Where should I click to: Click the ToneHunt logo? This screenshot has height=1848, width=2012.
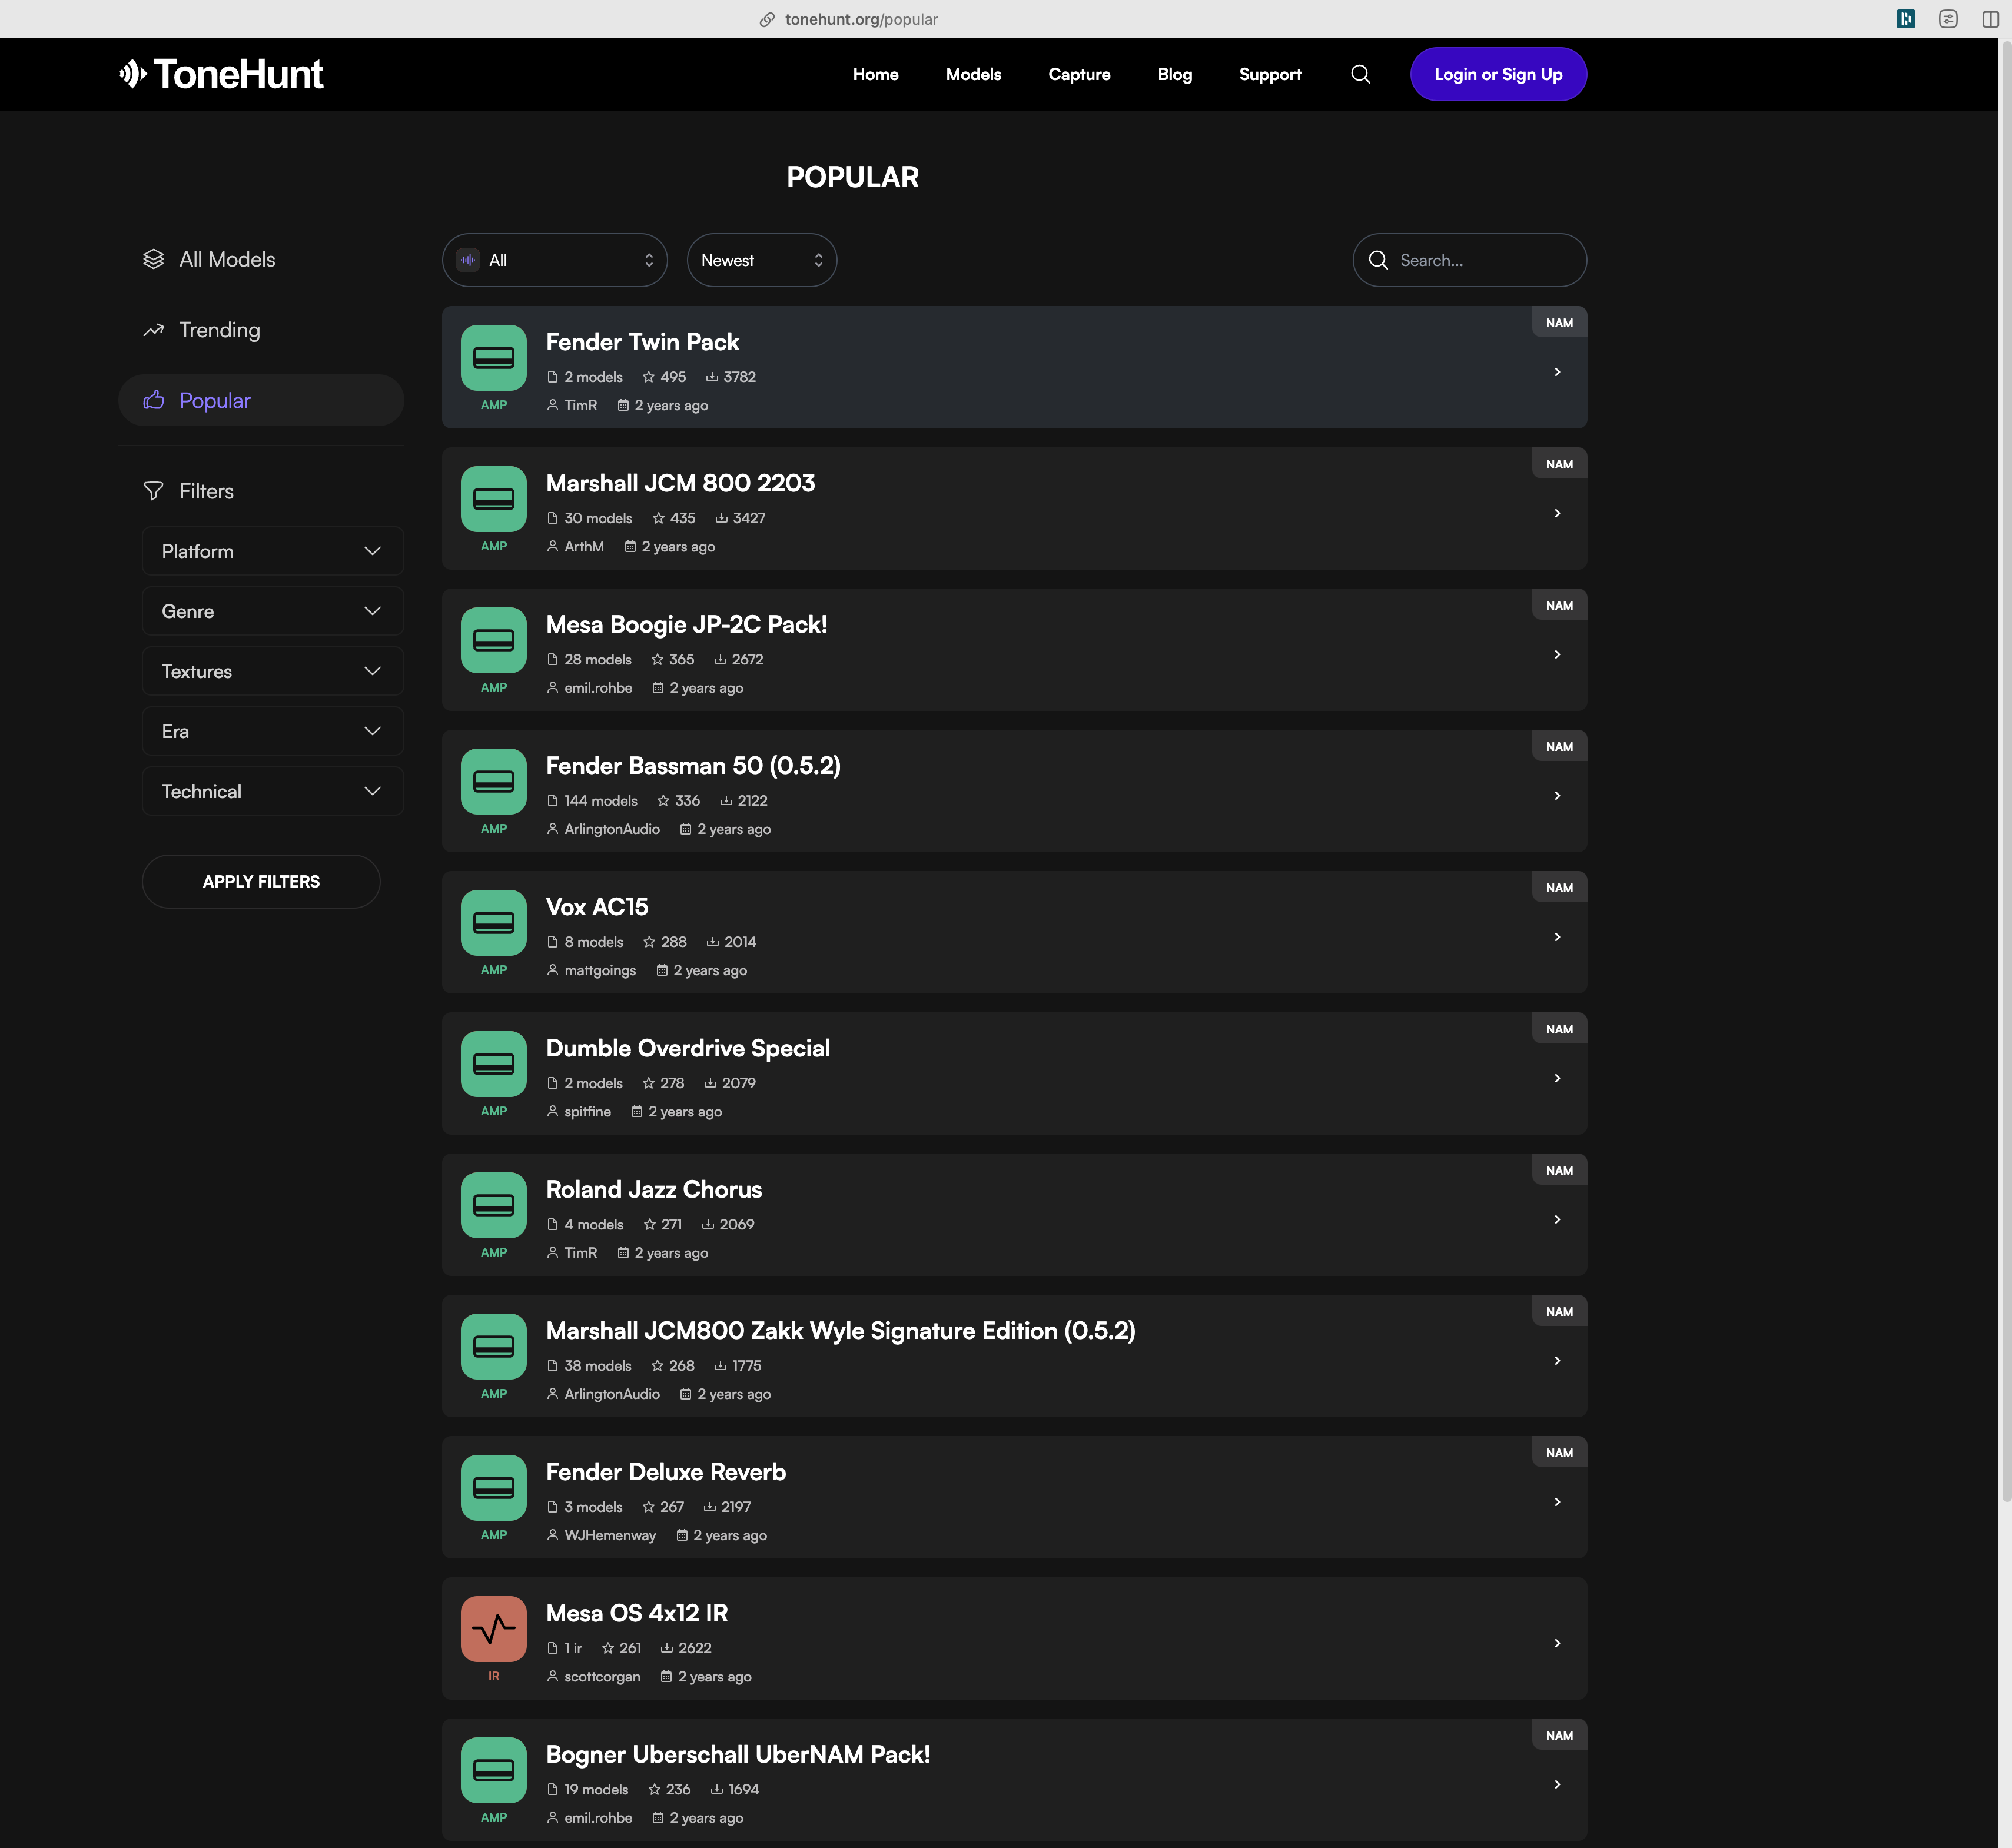coord(221,74)
